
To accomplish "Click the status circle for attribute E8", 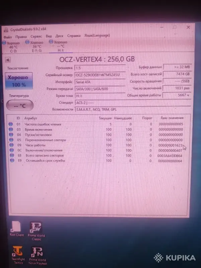I will 12,155.
